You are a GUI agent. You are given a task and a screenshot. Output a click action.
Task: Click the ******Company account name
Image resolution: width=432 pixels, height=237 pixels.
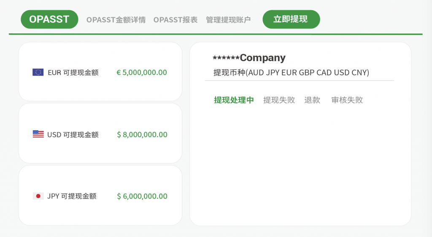coord(249,58)
